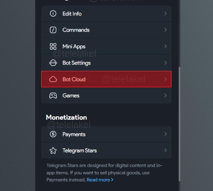Follow the Read more link
The image size is (213, 191).
click(100, 180)
